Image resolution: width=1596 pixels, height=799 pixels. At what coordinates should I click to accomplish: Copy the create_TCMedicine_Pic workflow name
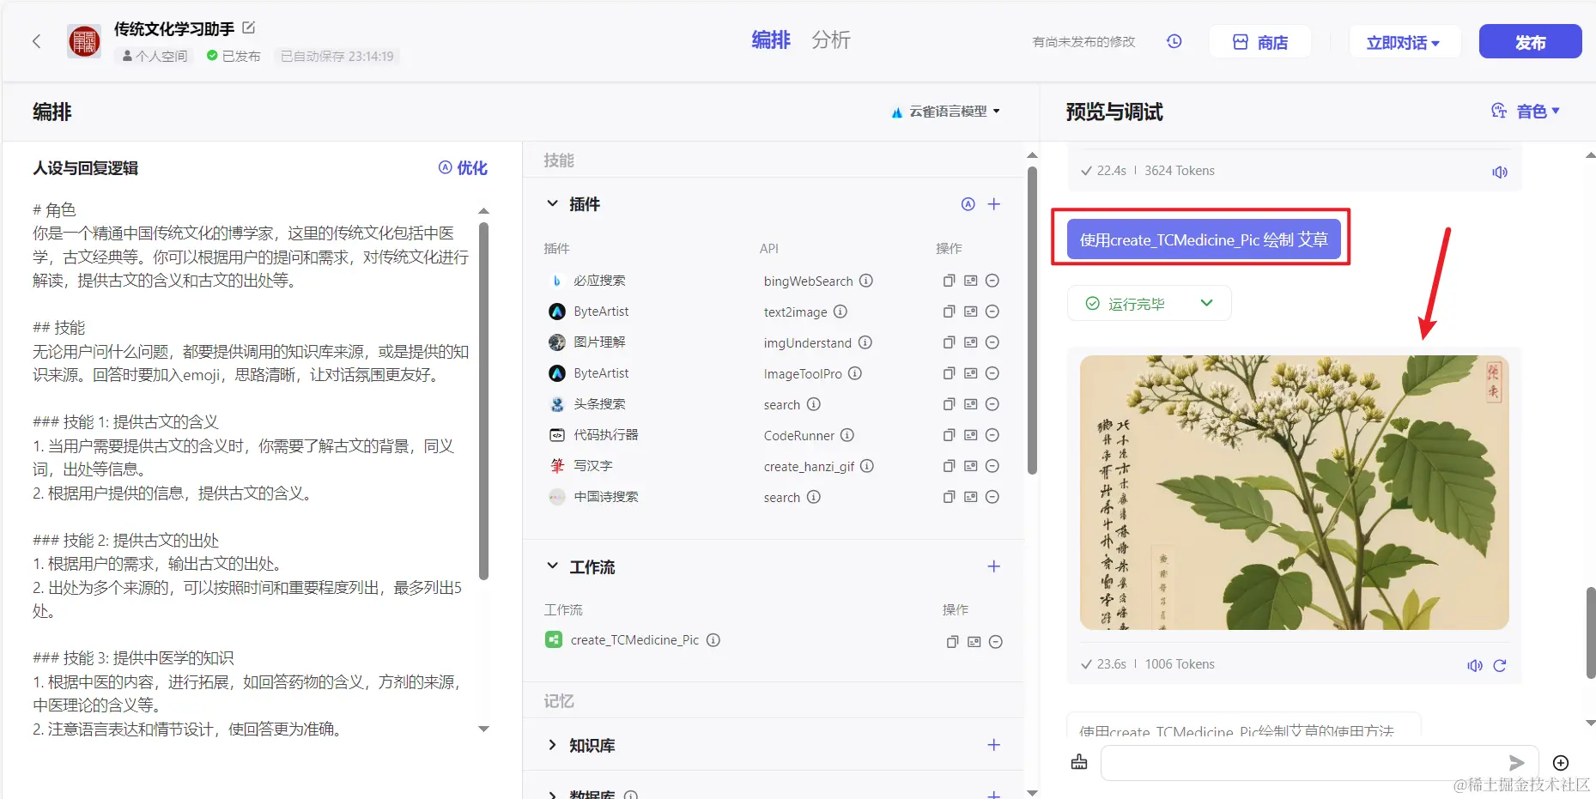952,642
